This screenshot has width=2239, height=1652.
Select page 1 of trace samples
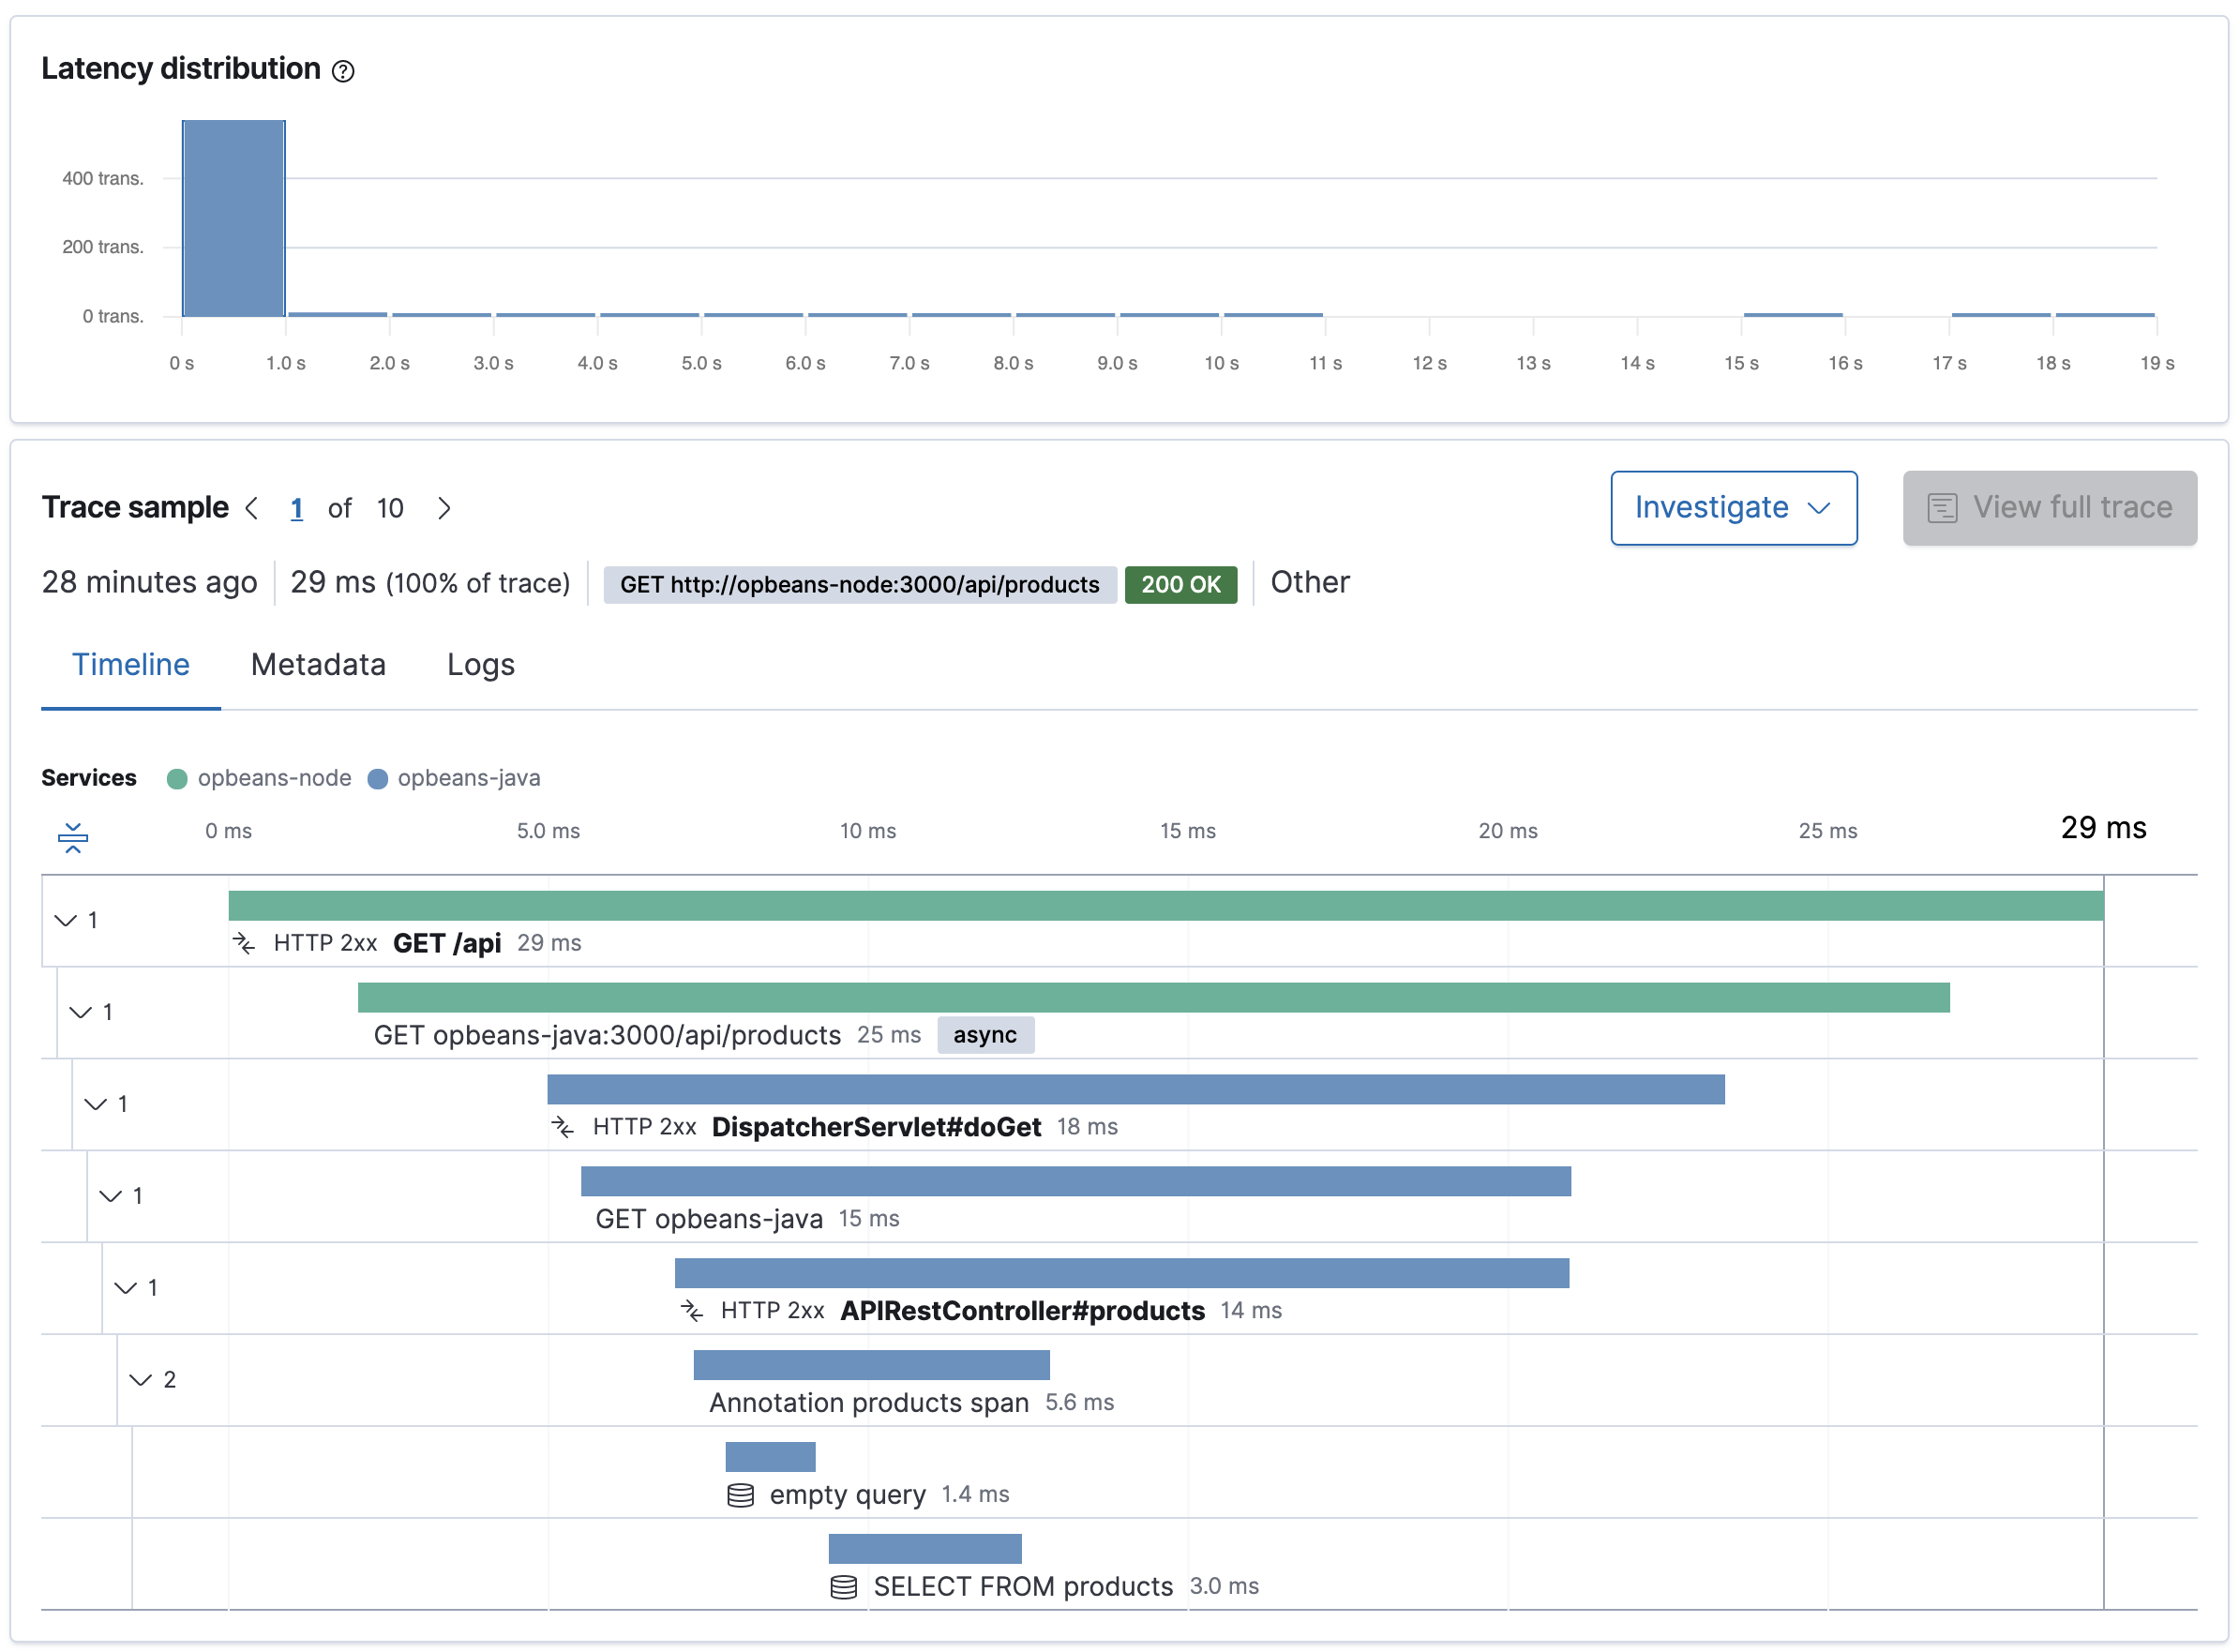click(x=297, y=508)
